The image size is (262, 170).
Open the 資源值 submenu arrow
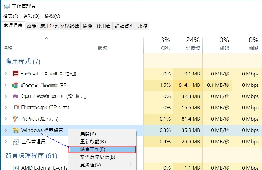click(131, 165)
